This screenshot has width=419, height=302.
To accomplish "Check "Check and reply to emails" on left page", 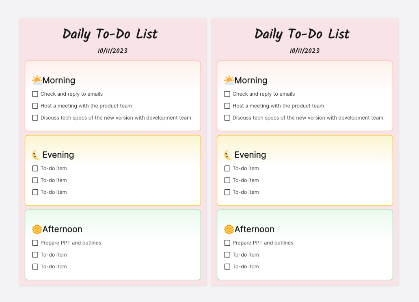I will tap(35, 94).
